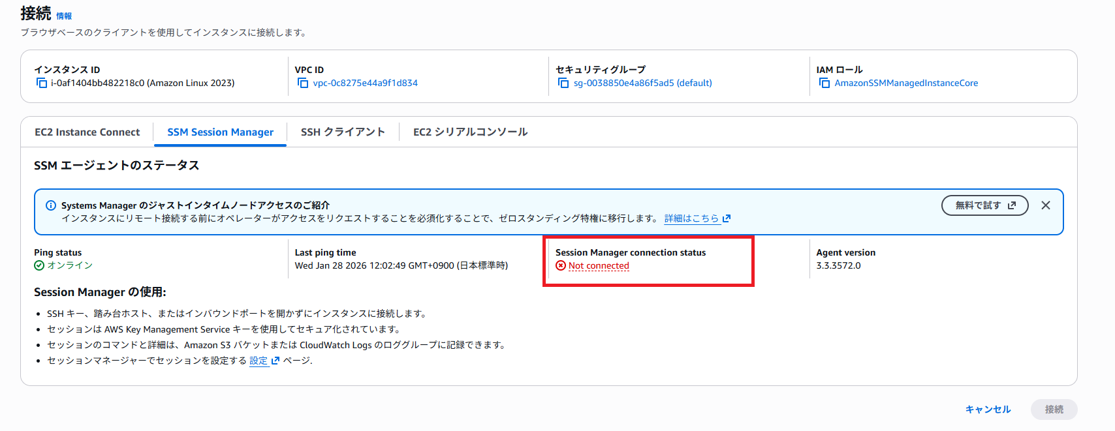Image resolution: width=1115 pixels, height=431 pixels.
Task: Click the Last ping time value
Action: pos(401,265)
